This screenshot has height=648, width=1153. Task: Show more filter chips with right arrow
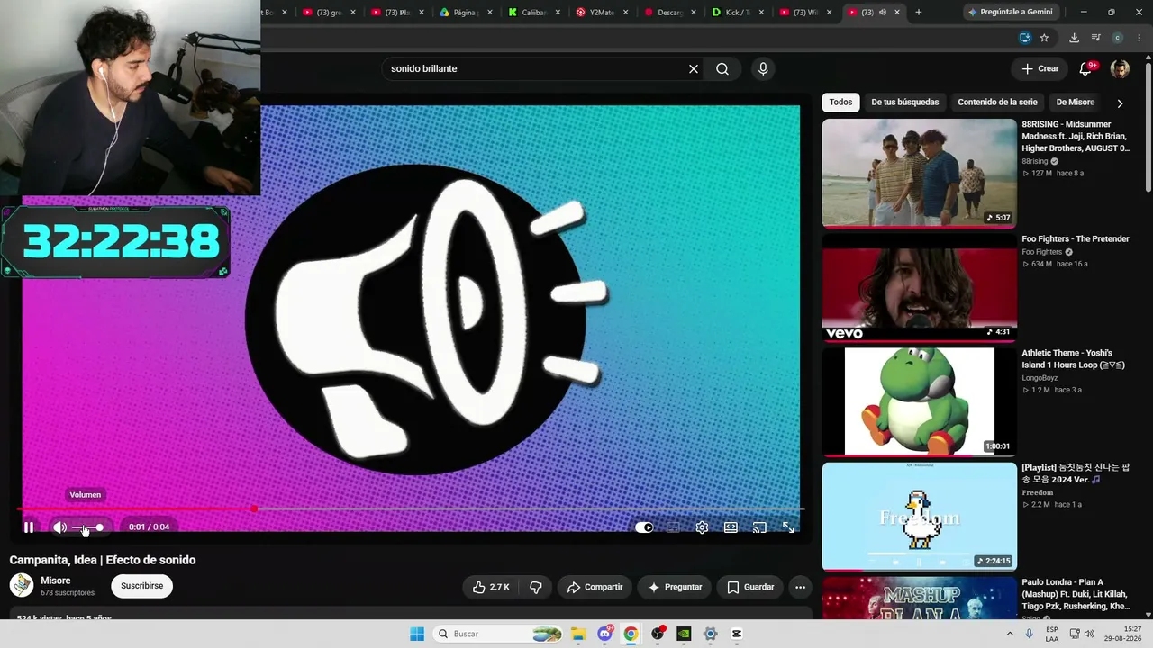[x=1120, y=103]
